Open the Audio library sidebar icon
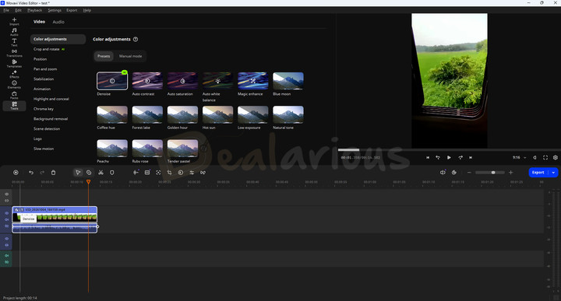561x301 pixels. point(14,32)
